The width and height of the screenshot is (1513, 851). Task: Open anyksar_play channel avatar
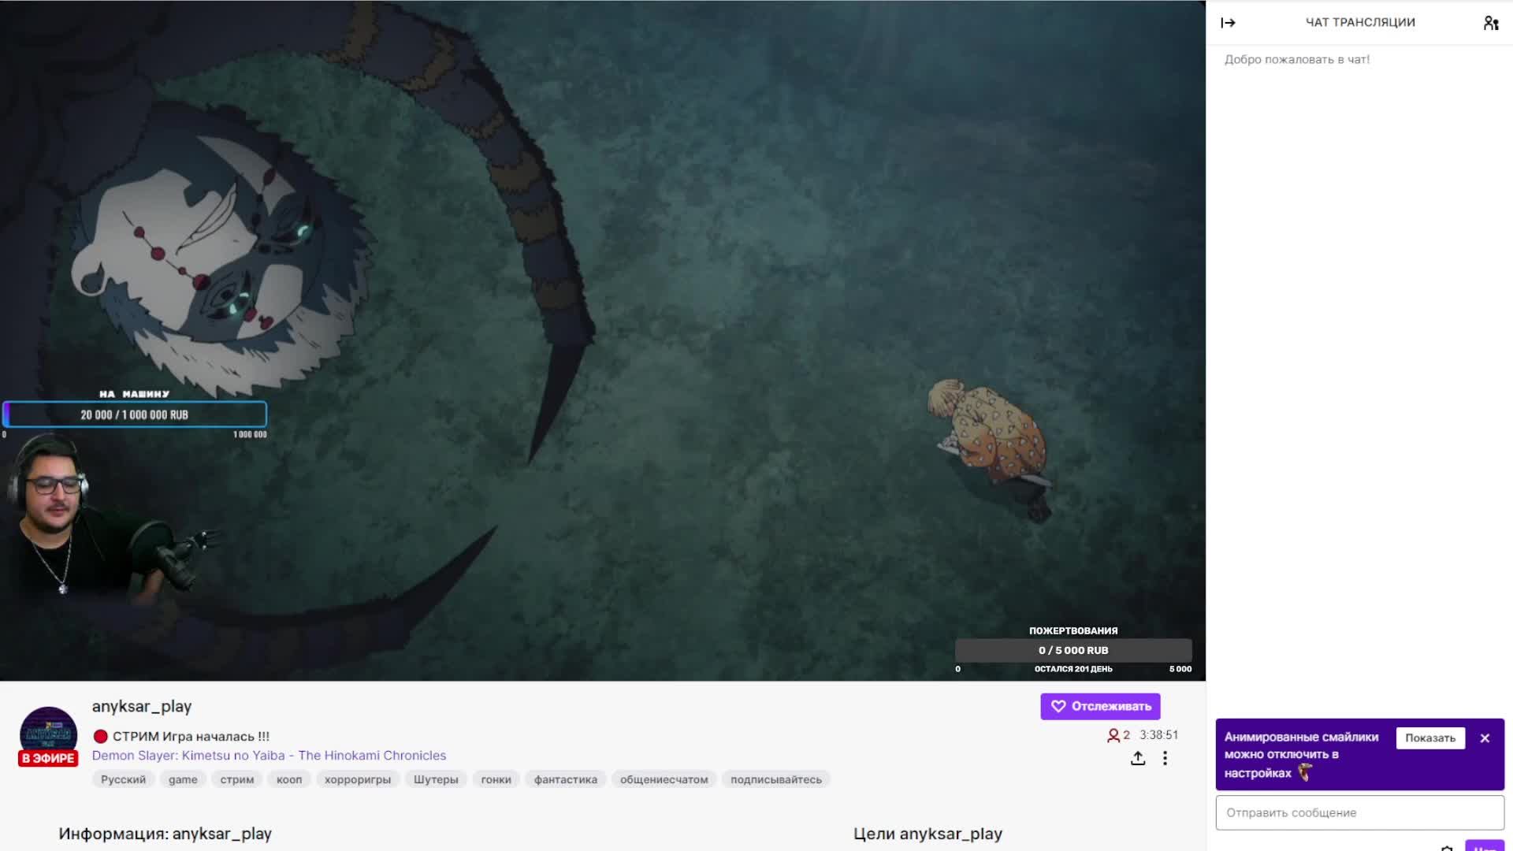tap(48, 734)
